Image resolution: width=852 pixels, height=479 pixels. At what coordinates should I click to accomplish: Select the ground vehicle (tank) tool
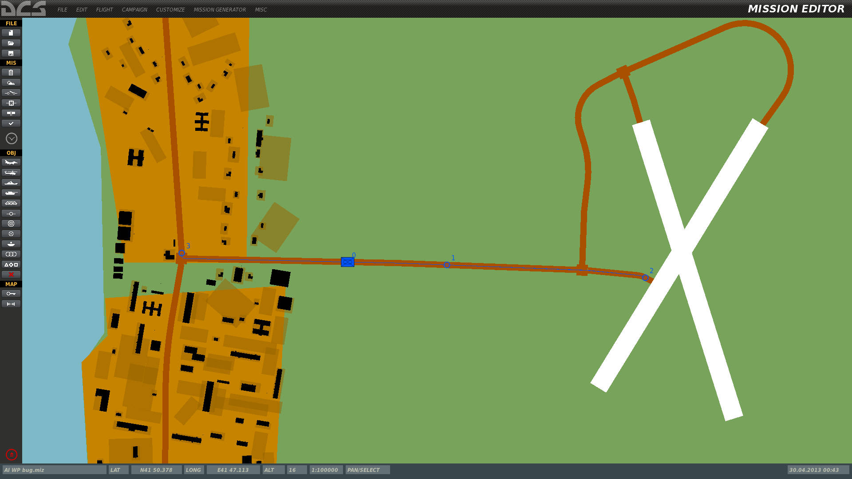[11, 193]
